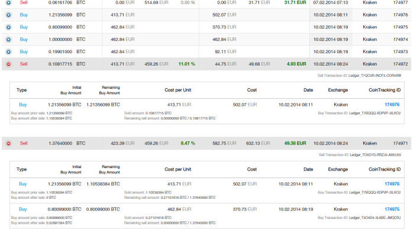
Task: Expand the Buy 1.00000000 BTC row plus icon
Action: point(8,40)
